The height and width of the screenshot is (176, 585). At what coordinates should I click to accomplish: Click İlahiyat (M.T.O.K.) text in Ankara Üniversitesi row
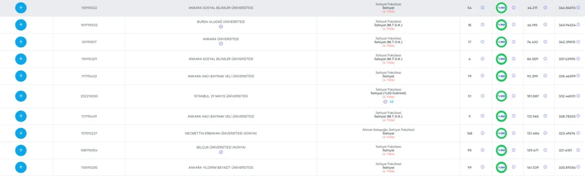tap(388, 42)
